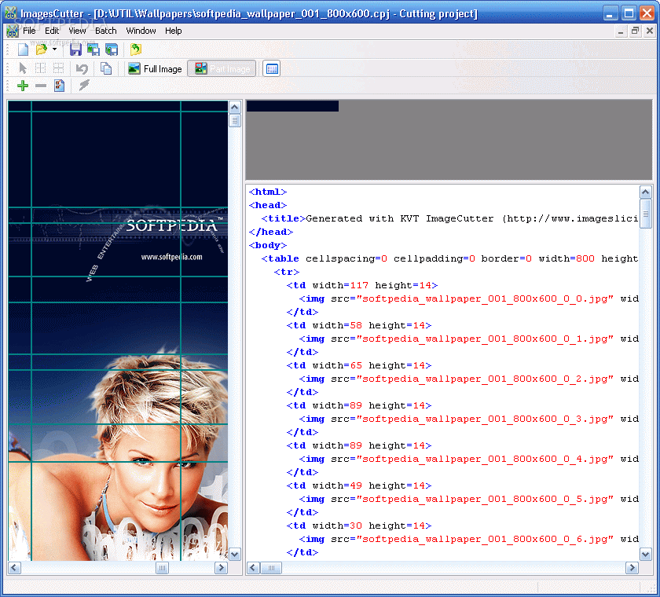
Task: Click the grey minus remove icon
Action: point(41,86)
